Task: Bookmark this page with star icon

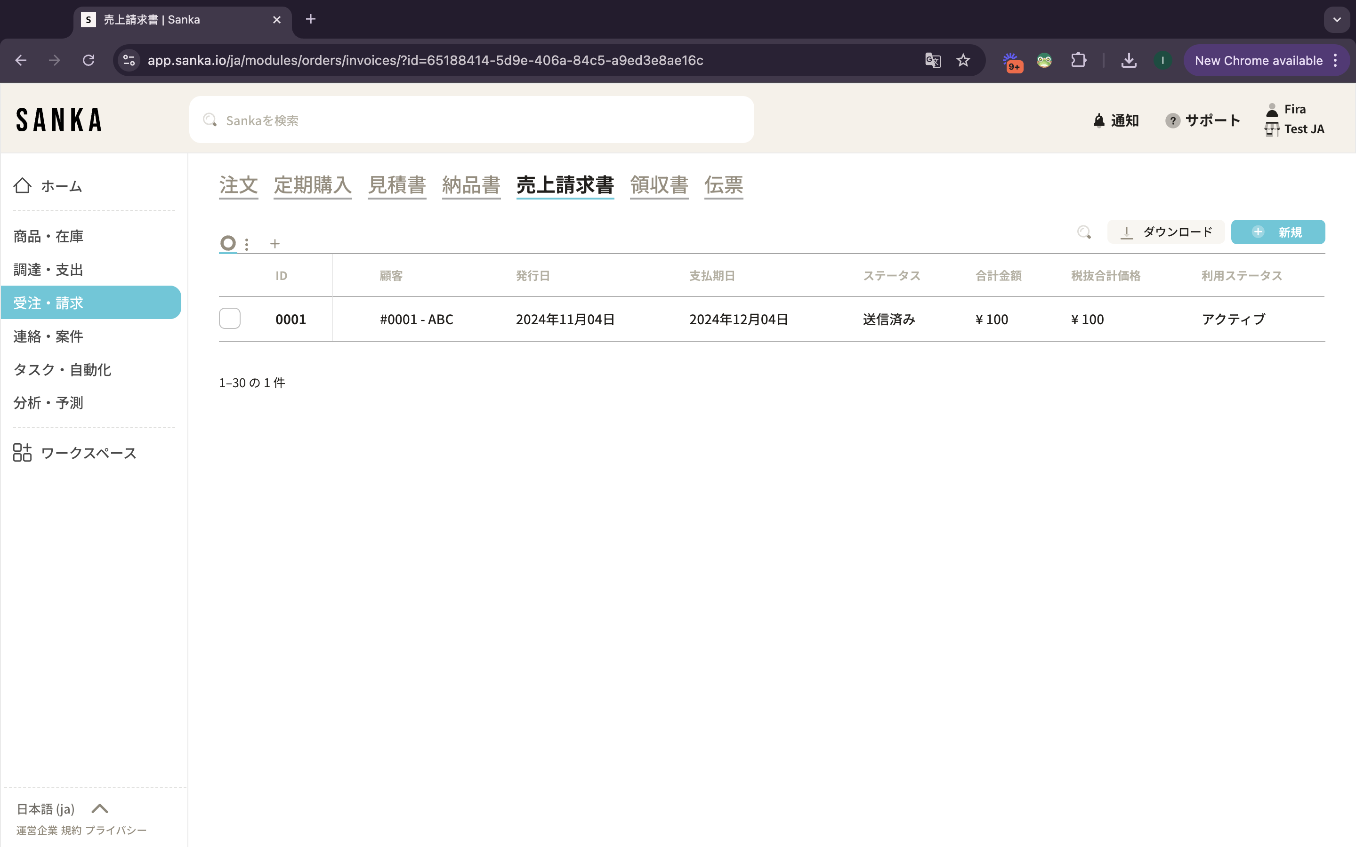Action: [x=963, y=61]
